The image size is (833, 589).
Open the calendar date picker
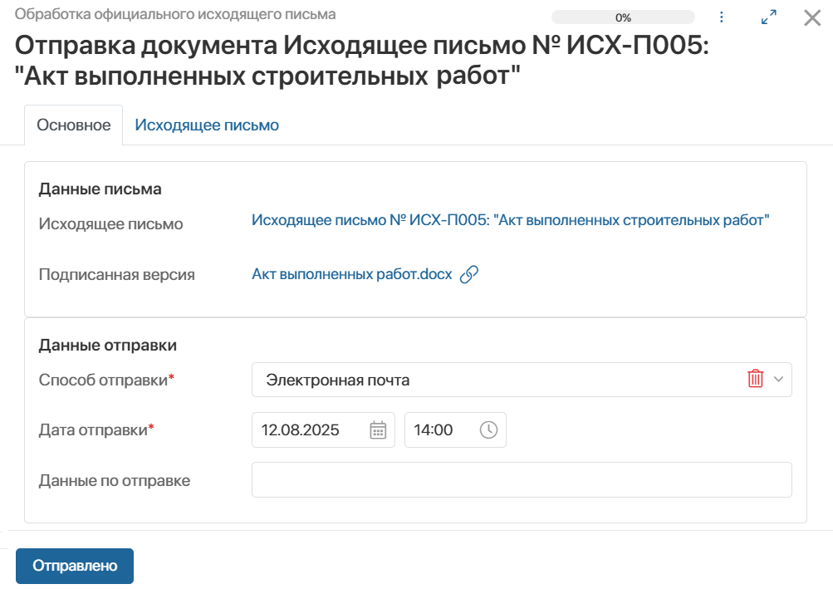378,430
